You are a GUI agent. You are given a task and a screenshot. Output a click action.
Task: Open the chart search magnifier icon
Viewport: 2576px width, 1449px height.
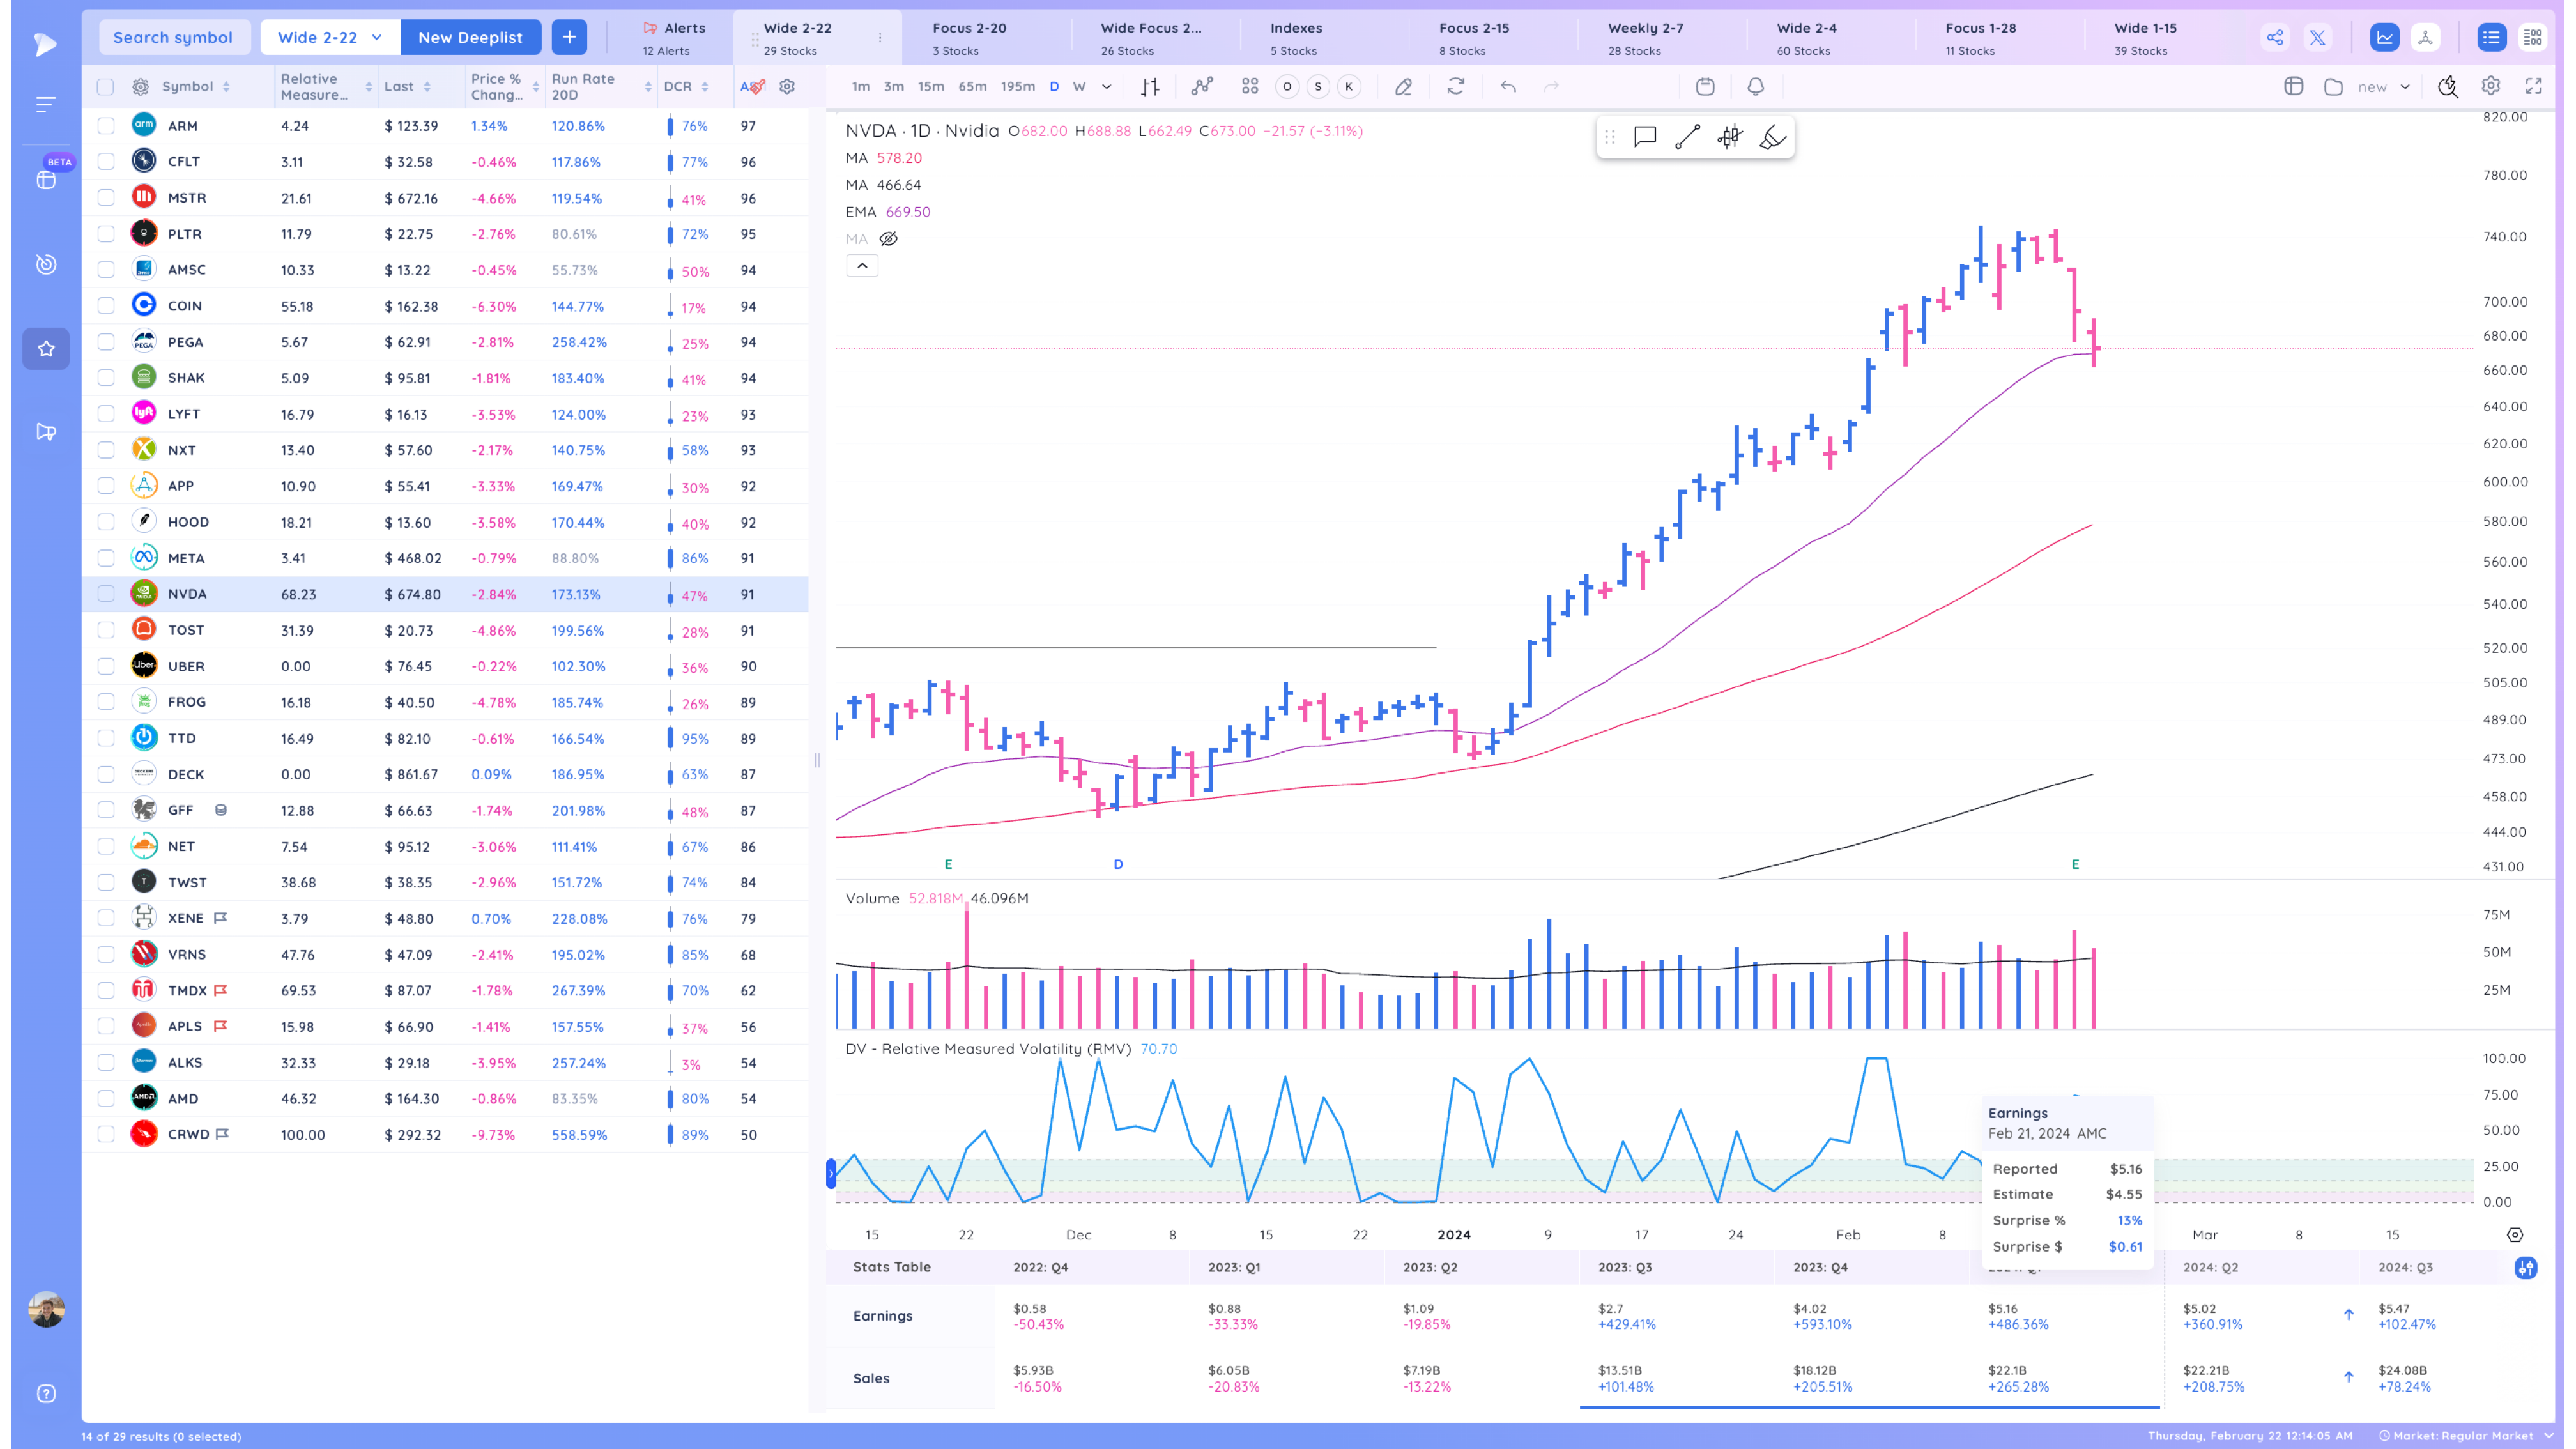pos(2448,87)
